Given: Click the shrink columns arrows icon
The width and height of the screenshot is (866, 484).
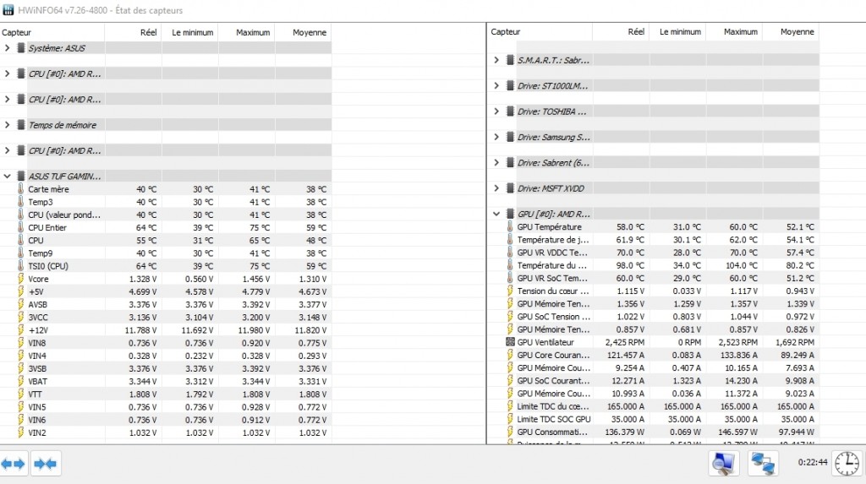Looking at the screenshot, I should [x=46, y=464].
